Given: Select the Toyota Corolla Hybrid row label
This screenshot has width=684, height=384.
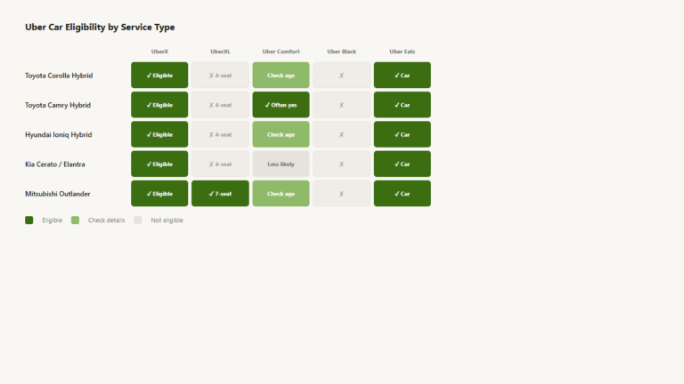Looking at the screenshot, I should coord(59,76).
